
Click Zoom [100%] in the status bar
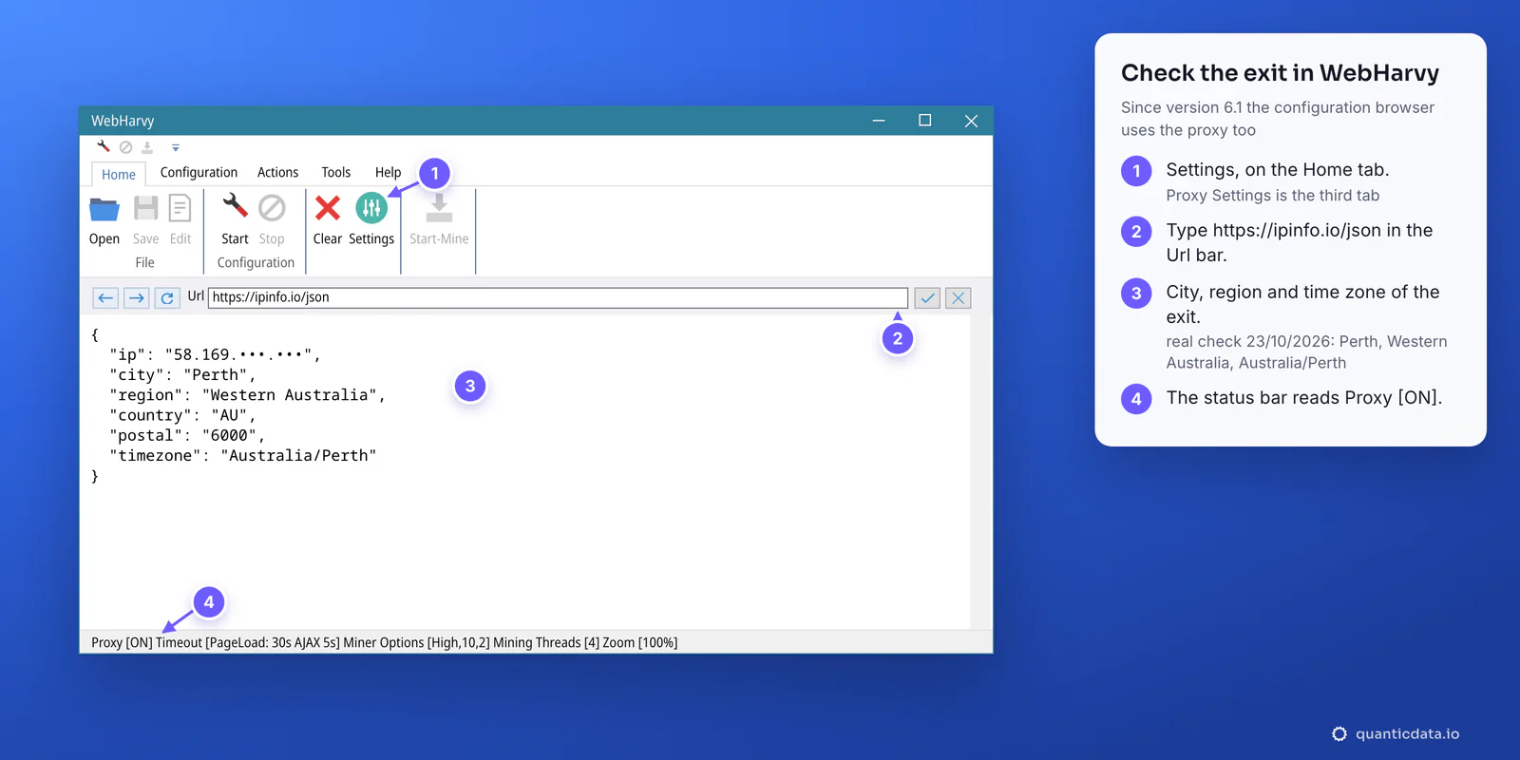[x=640, y=643]
